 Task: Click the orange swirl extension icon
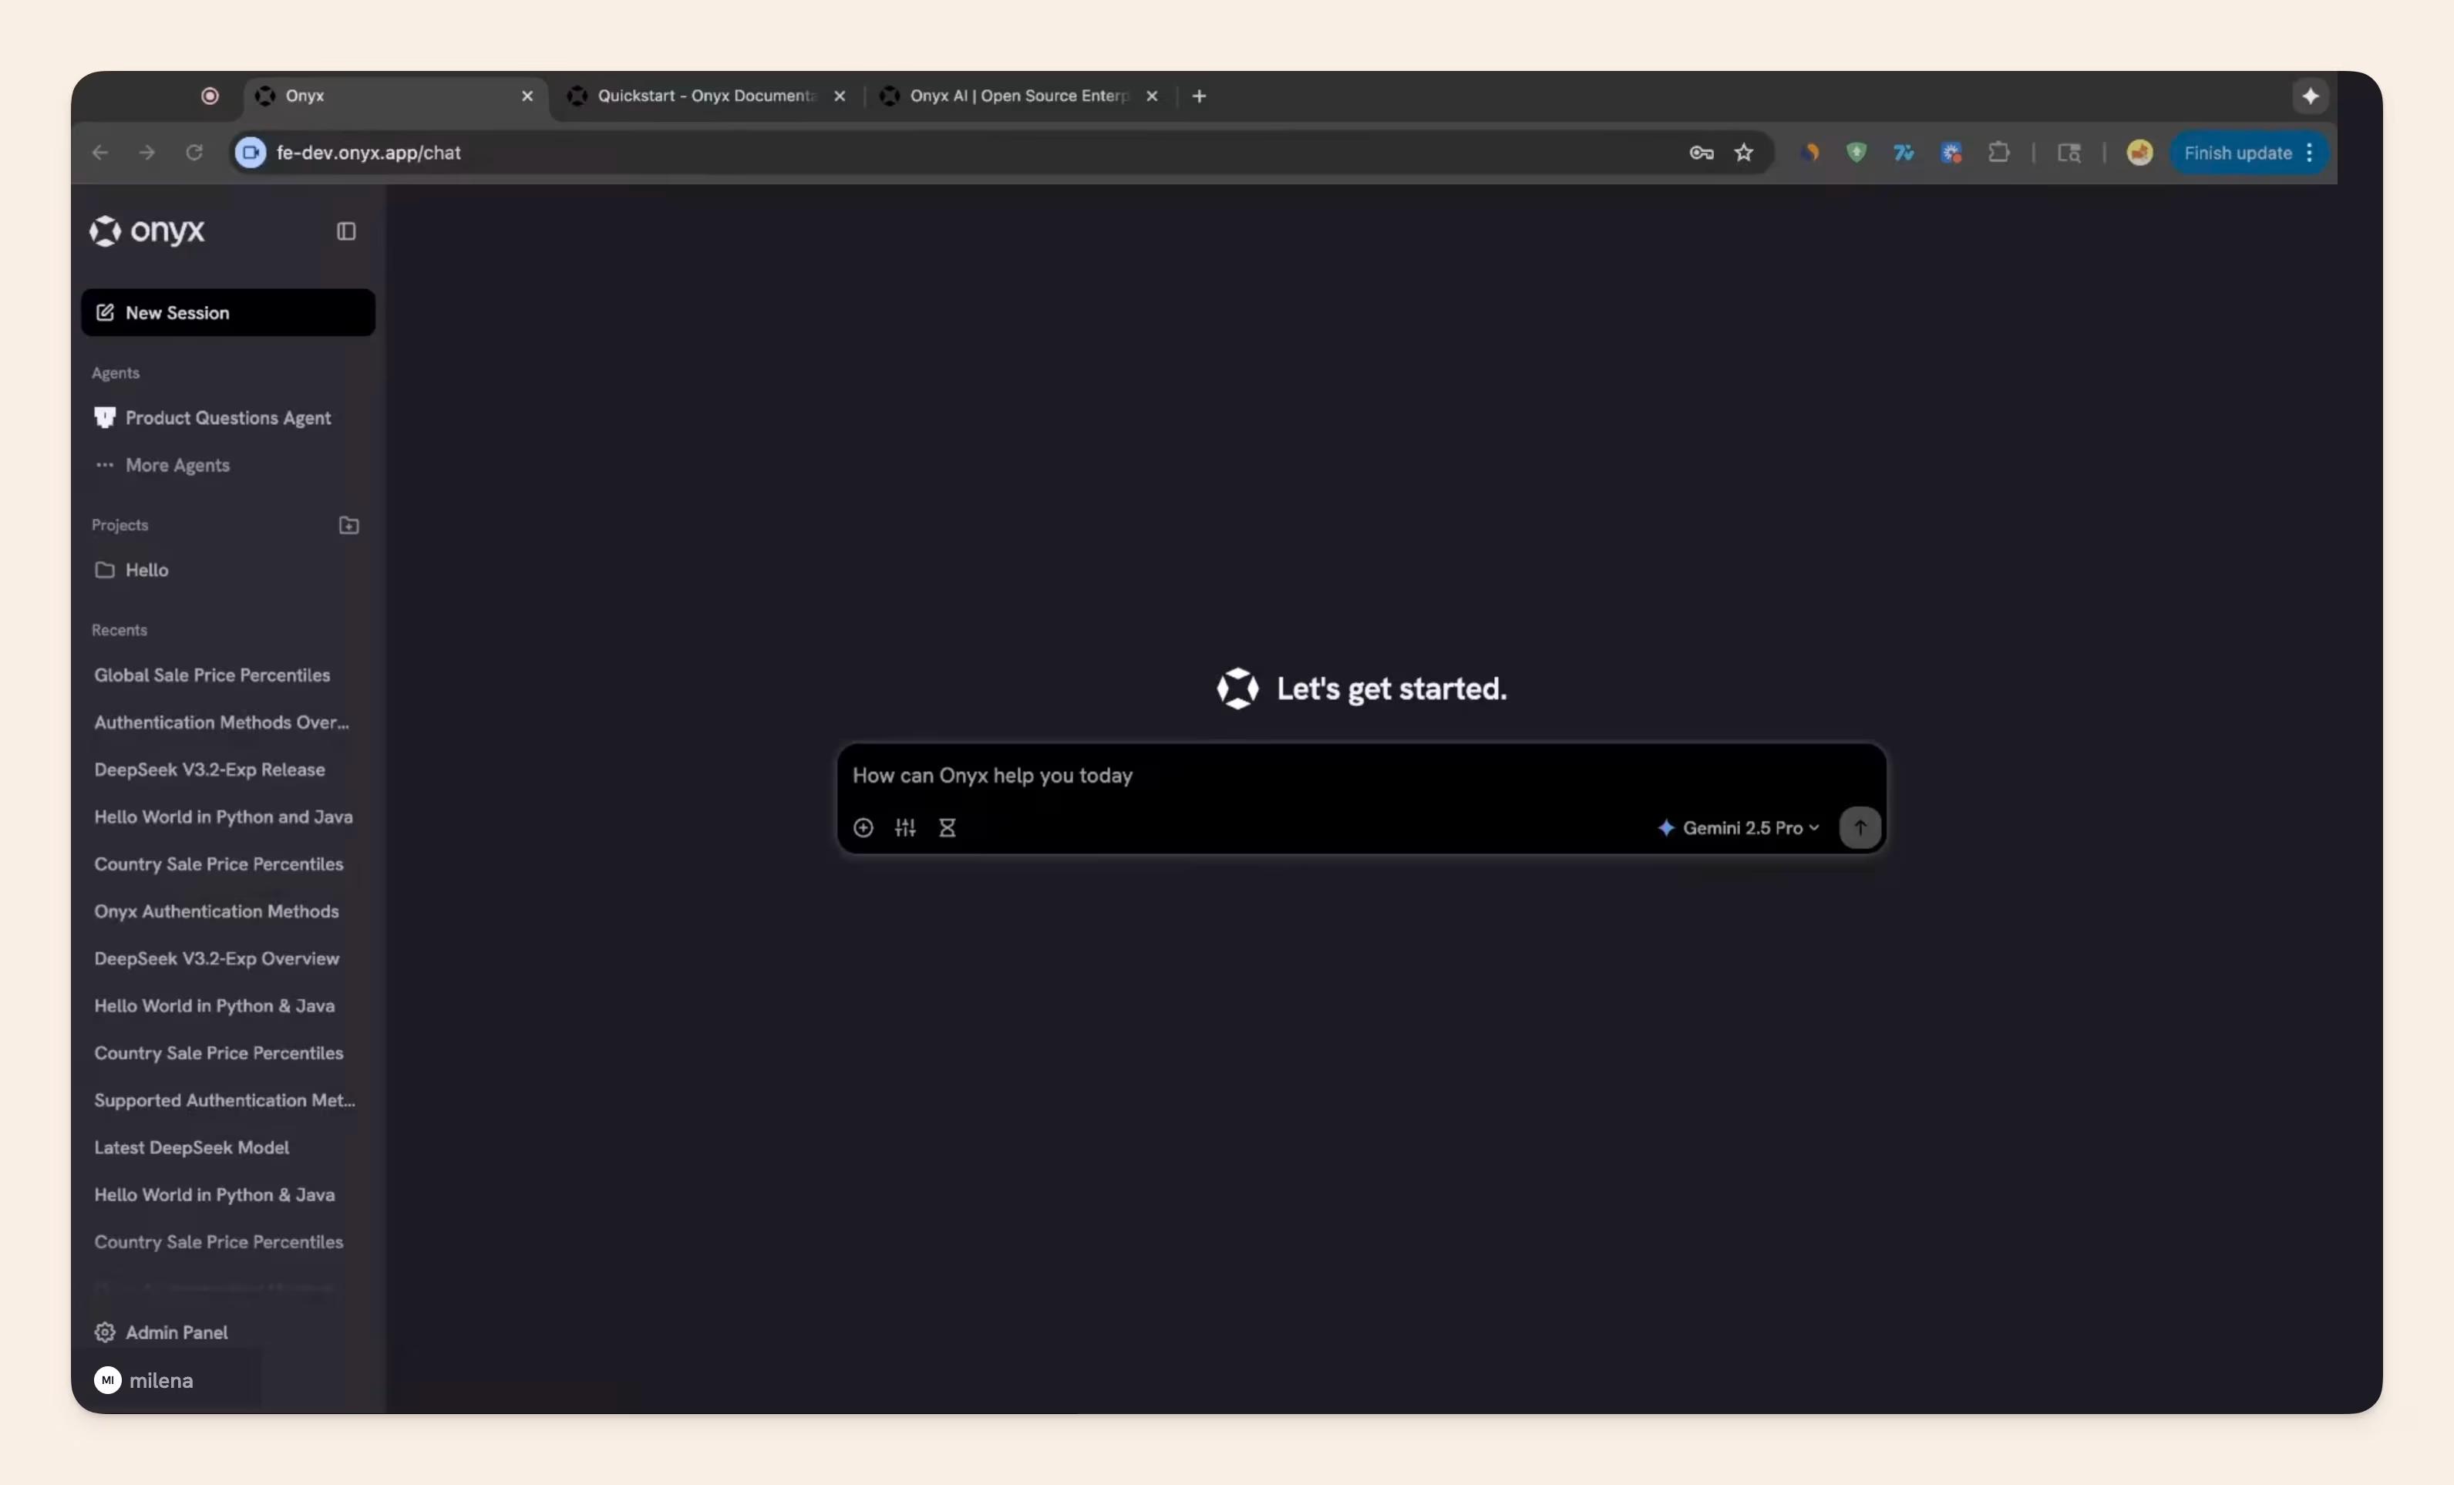point(1810,153)
